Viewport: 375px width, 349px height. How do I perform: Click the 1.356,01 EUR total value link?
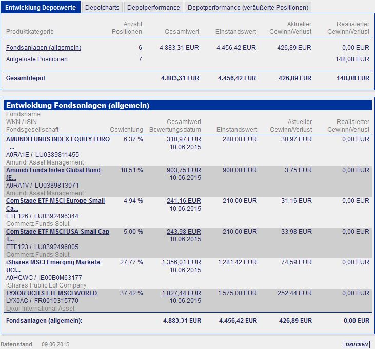pos(181,262)
